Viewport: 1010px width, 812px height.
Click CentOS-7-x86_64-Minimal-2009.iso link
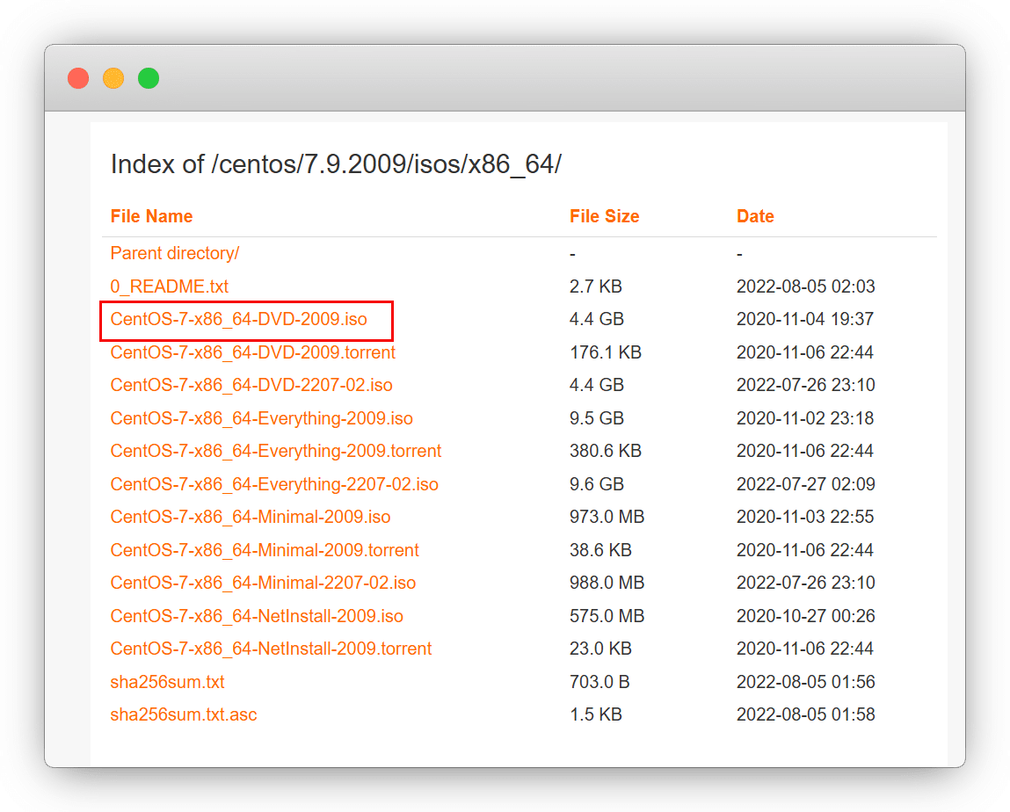250,517
